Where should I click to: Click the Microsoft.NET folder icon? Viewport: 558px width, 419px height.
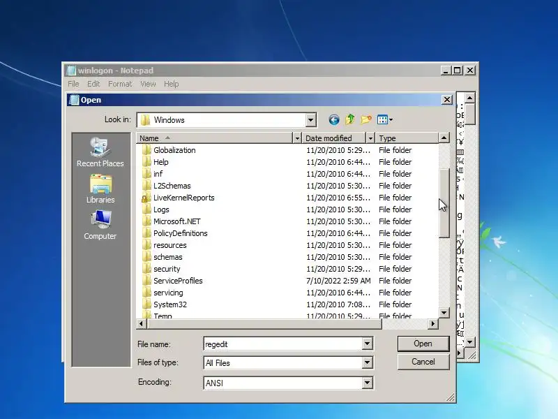click(146, 221)
